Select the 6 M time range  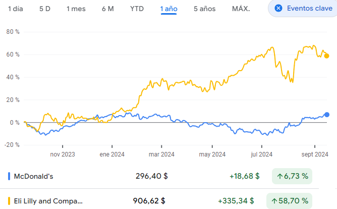coord(107,9)
